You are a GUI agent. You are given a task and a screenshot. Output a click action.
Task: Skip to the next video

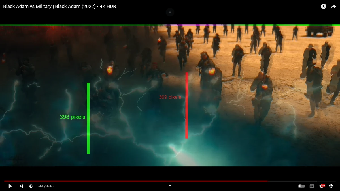[x=21, y=186]
